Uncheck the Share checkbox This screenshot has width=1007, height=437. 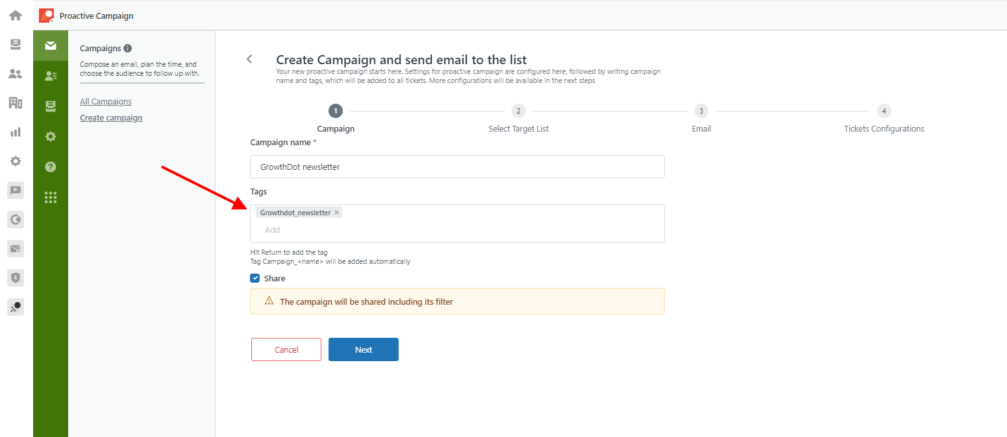coord(255,278)
